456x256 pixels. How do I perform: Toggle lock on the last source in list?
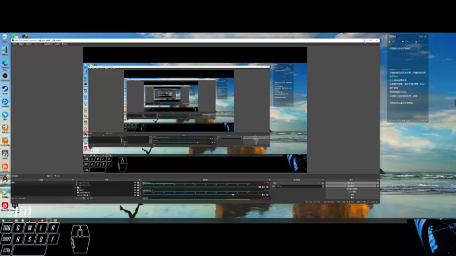pos(138,195)
